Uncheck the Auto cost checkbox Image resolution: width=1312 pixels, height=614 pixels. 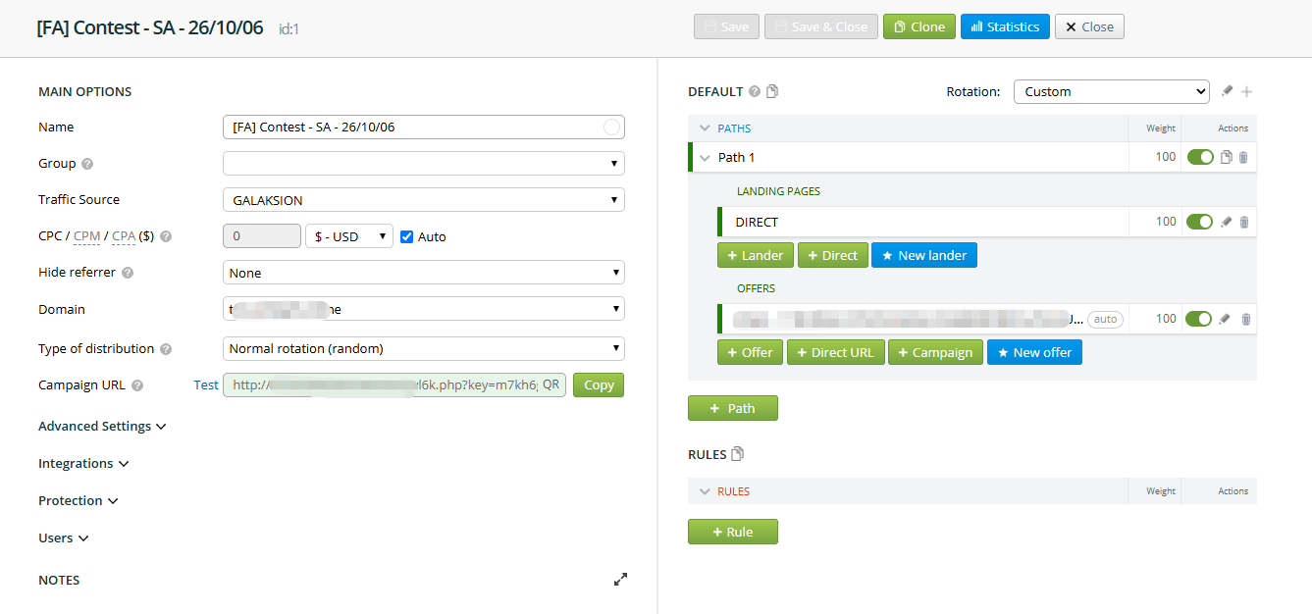pyautogui.click(x=407, y=236)
